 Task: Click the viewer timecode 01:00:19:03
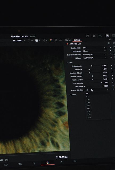click(61, 157)
